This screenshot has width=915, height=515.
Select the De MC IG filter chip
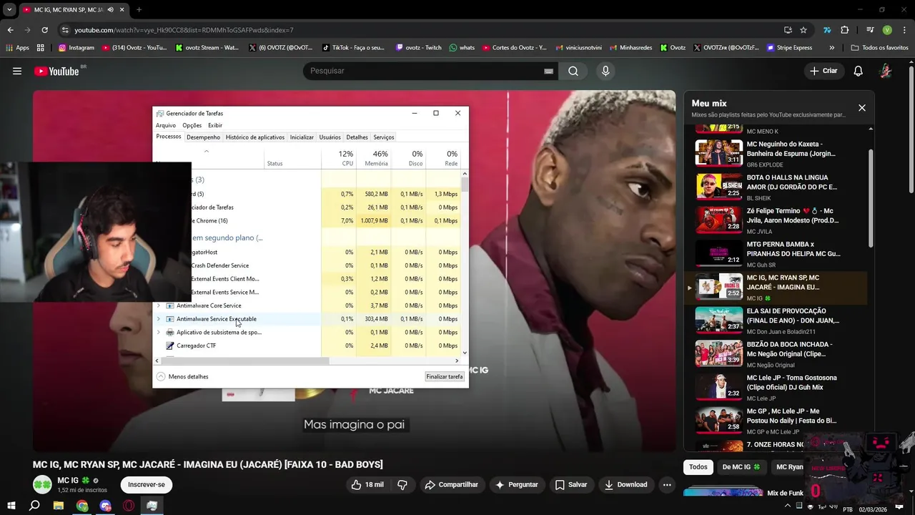[741, 467]
